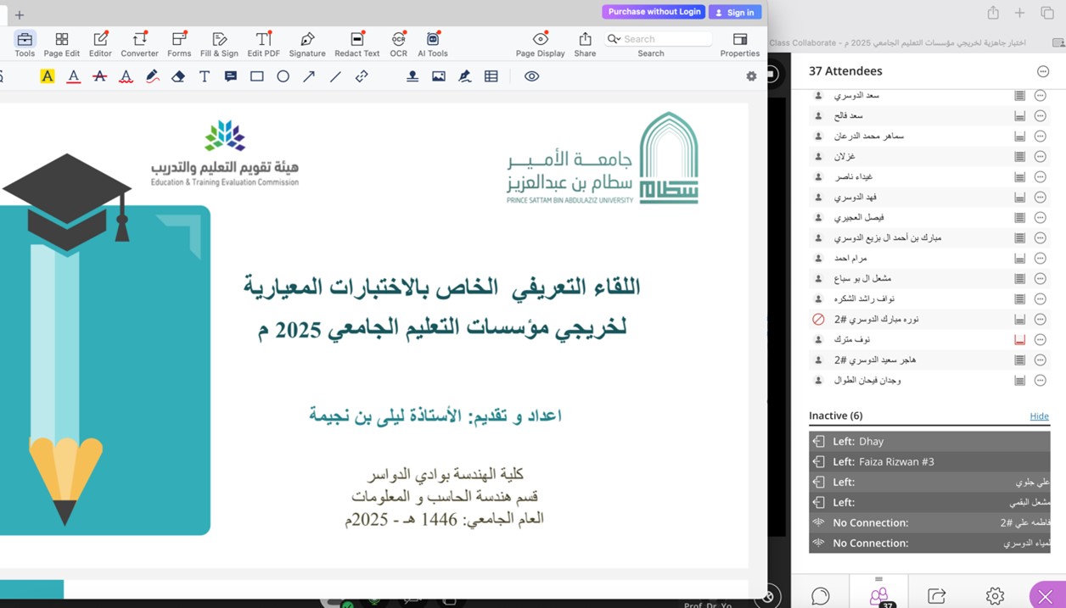Switch to the chat tab
1066x608 pixels.
click(x=820, y=595)
